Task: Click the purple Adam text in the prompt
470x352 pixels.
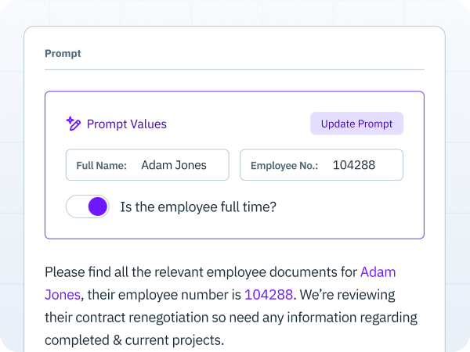Action: (378, 272)
